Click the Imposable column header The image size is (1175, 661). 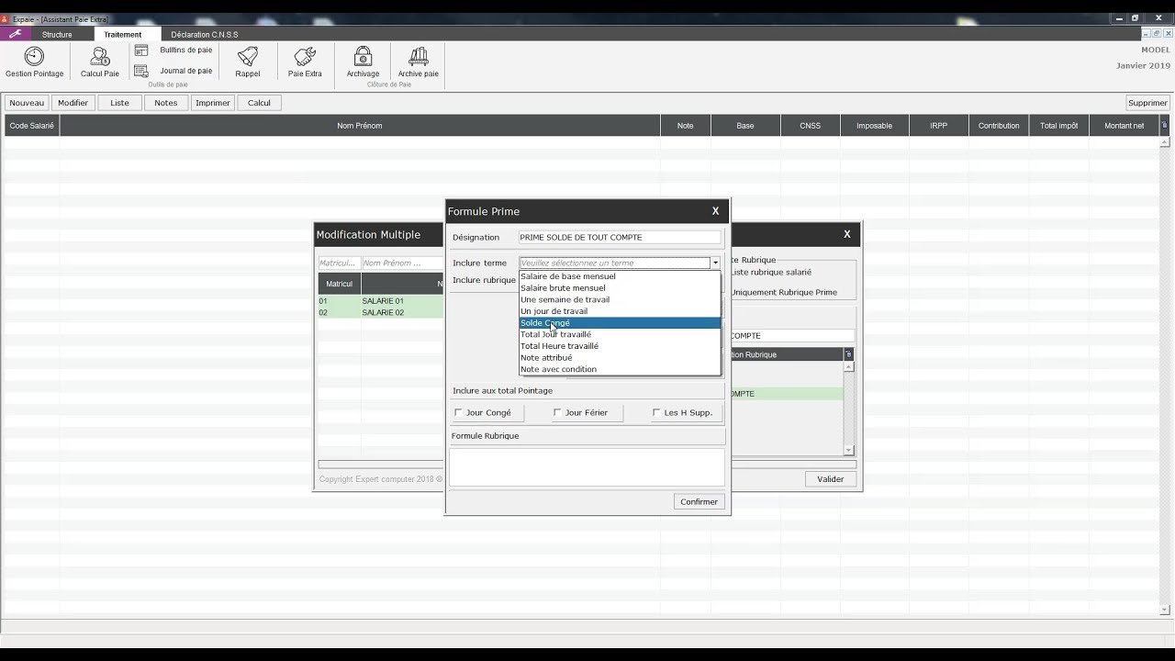874,126
